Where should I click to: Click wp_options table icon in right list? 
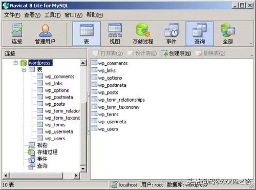pyautogui.click(x=94, y=77)
